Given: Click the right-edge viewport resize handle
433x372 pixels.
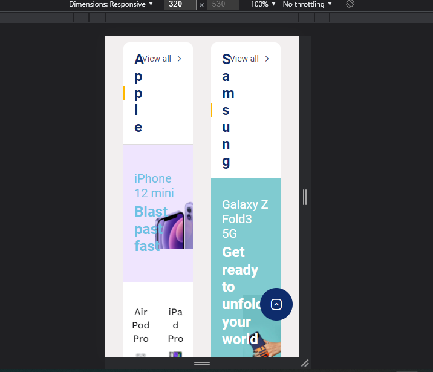Looking at the screenshot, I should 305,197.
